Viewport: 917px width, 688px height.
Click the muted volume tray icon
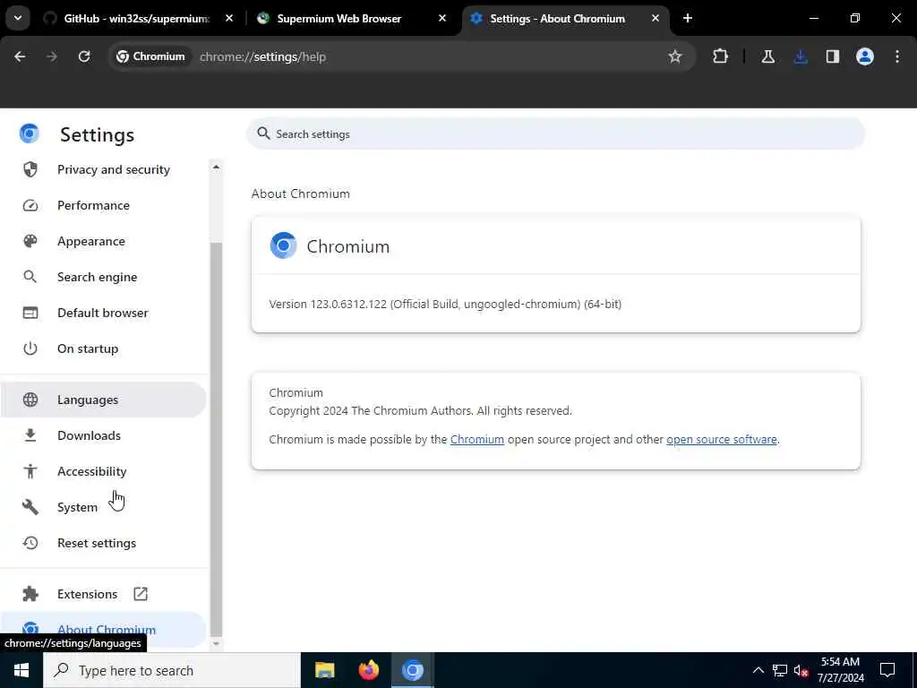pos(801,670)
